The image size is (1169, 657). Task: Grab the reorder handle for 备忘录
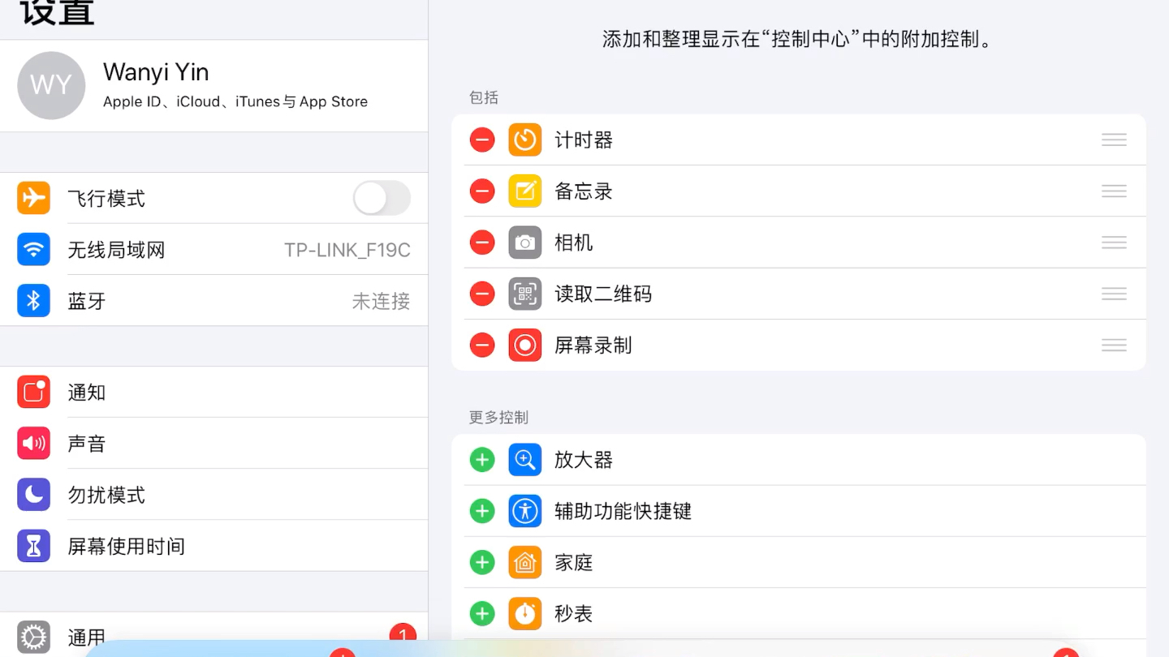[1114, 191]
